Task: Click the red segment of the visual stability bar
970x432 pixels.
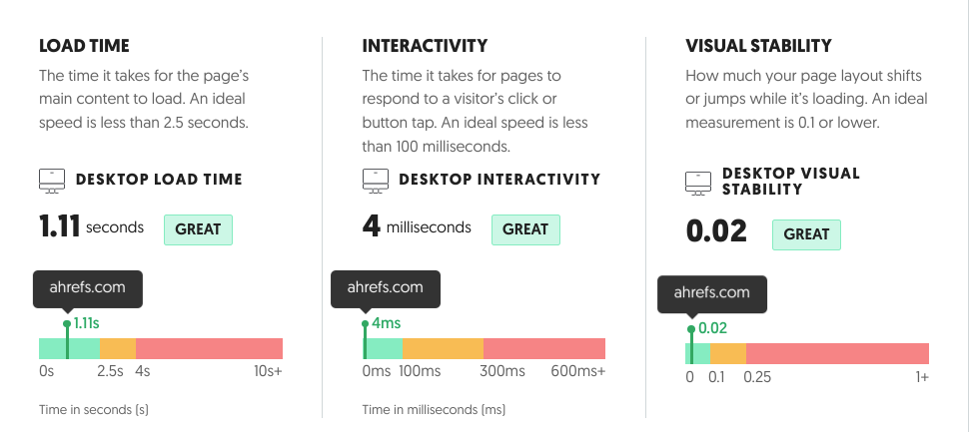Action: pyautogui.click(x=837, y=353)
